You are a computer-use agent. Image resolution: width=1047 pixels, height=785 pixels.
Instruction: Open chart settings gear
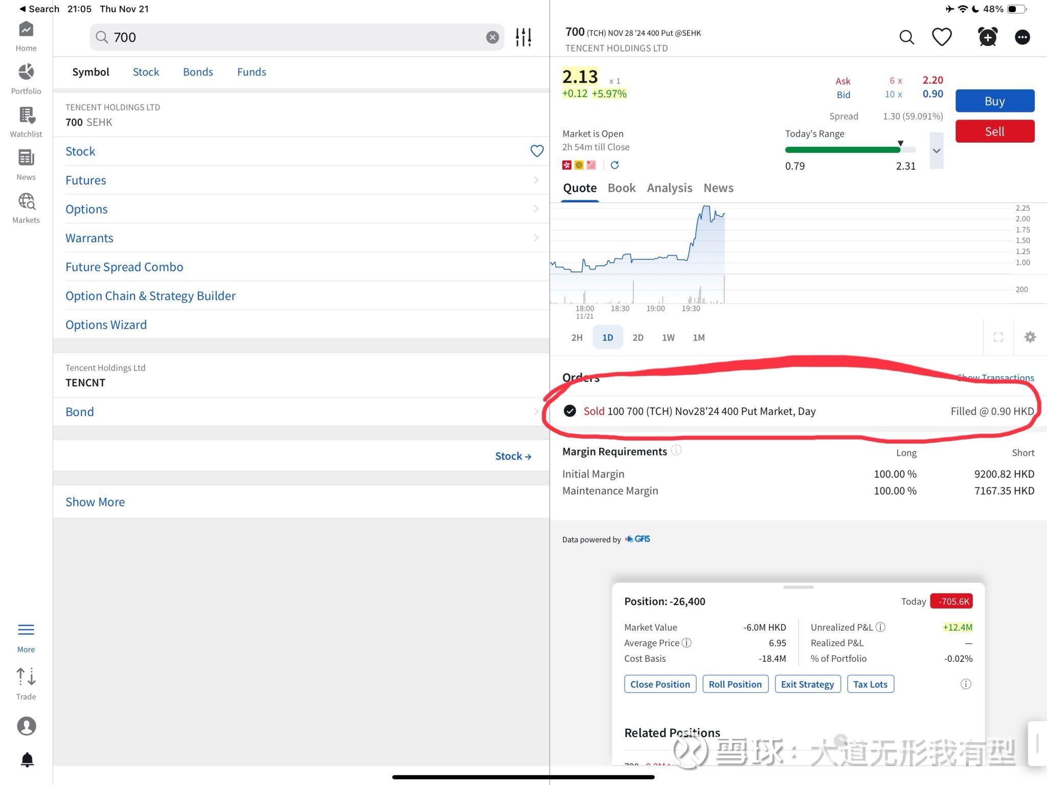[1030, 337]
